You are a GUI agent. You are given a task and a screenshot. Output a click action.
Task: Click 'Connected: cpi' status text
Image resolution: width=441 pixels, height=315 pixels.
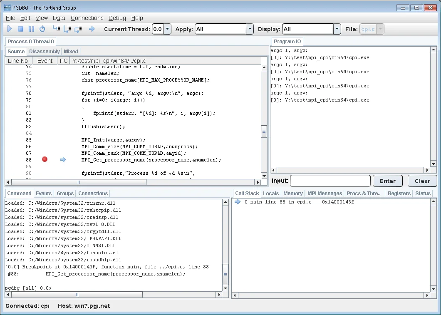tap(27, 306)
